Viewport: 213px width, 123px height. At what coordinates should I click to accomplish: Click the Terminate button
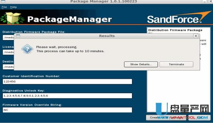[x=176, y=64]
